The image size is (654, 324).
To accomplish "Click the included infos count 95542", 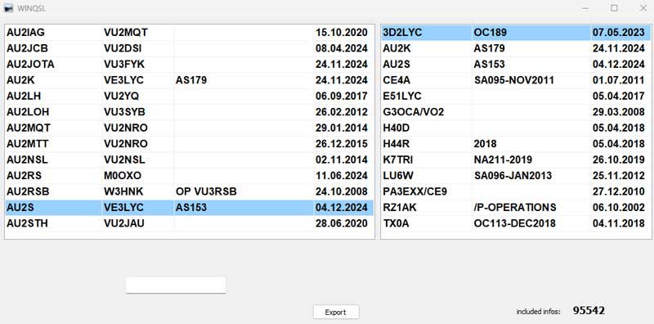I will click(x=589, y=310).
